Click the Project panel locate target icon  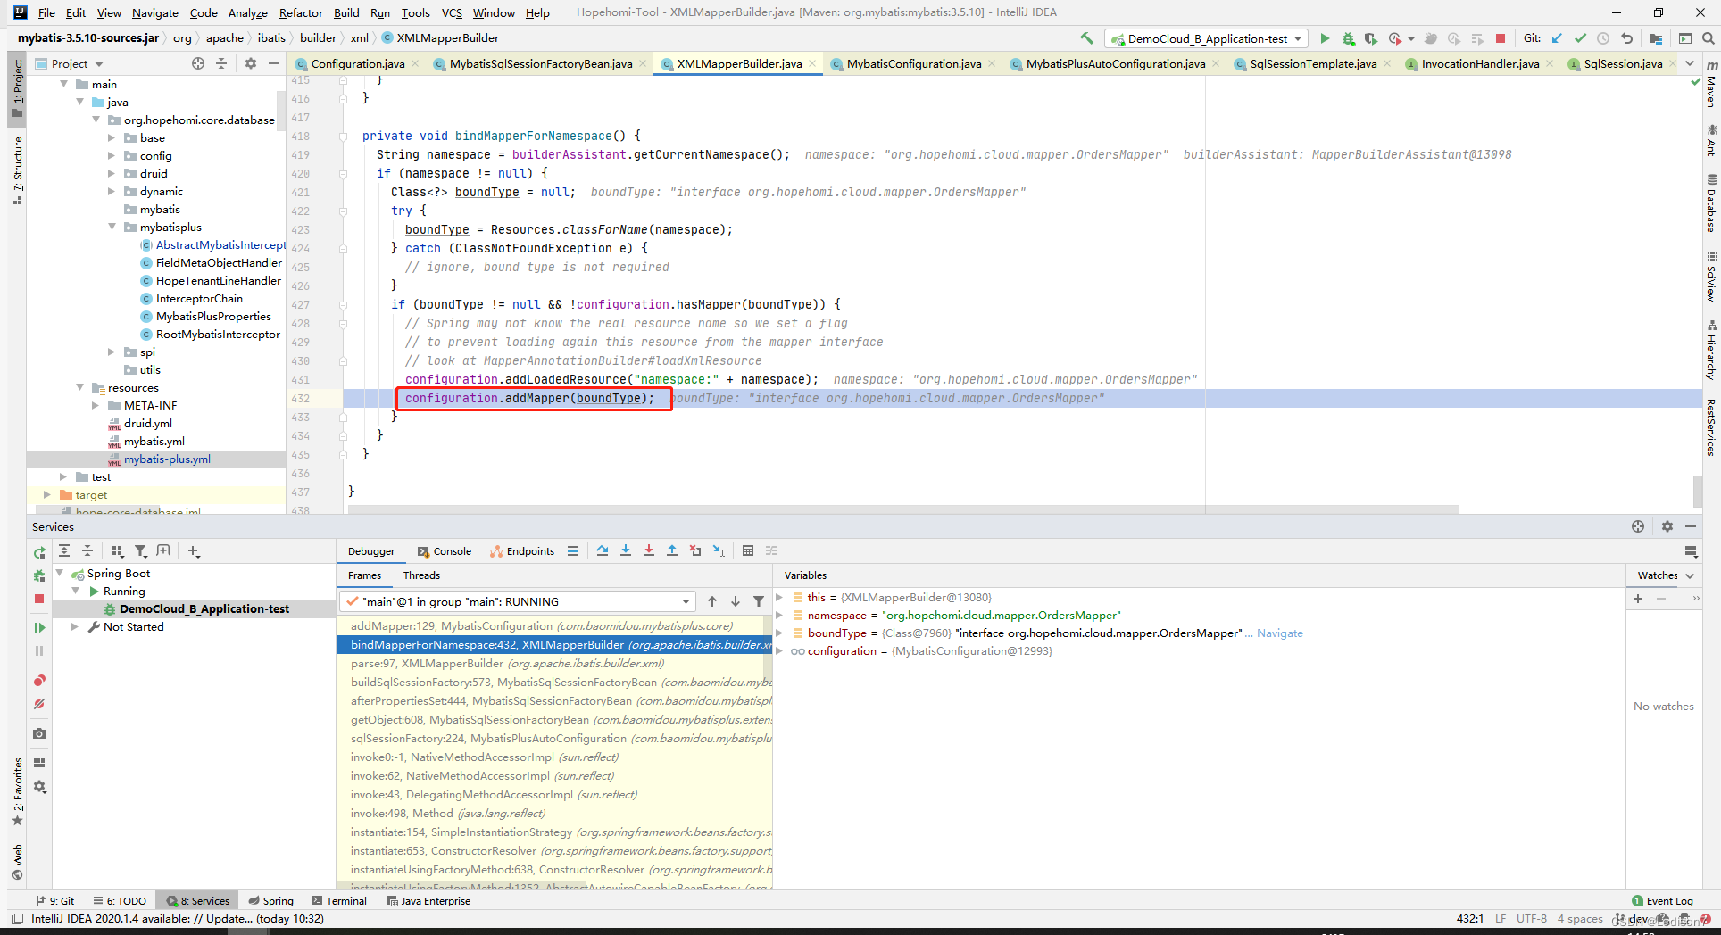[198, 63]
